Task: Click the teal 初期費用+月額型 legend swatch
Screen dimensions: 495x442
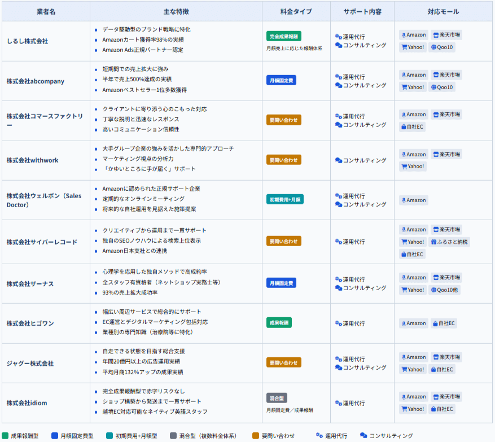Action: [109, 436]
